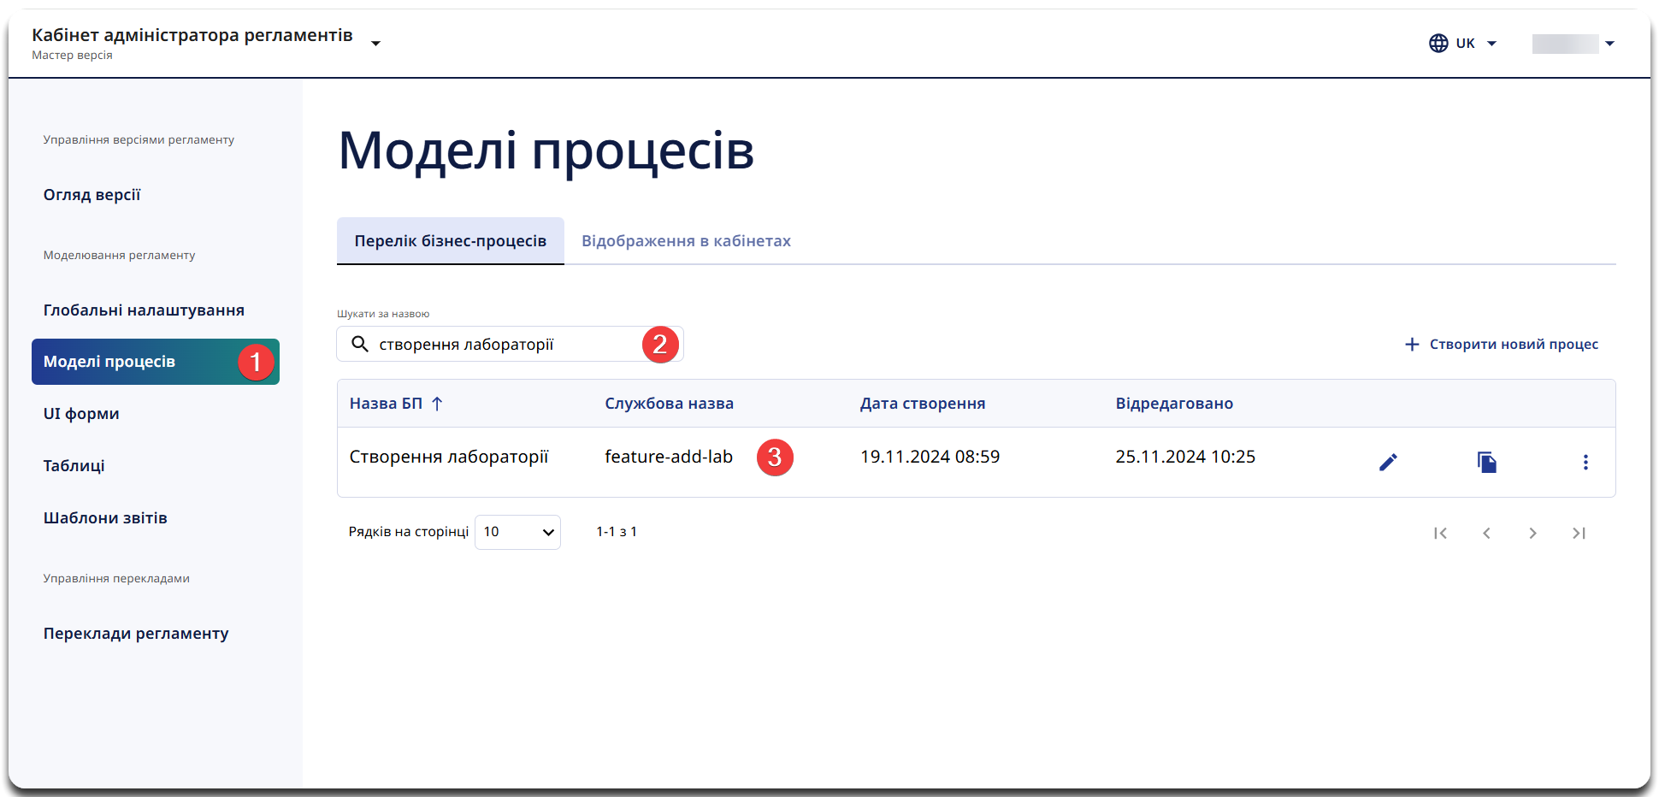Open the user account dropdown menu
This screenshot has width=1659, height=797.
pyautogui.click(x=1573, y=44)
